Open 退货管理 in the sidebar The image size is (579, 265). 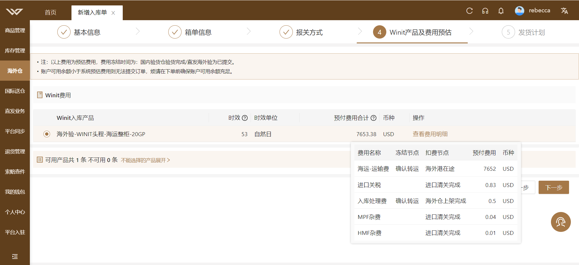[15, 151]
